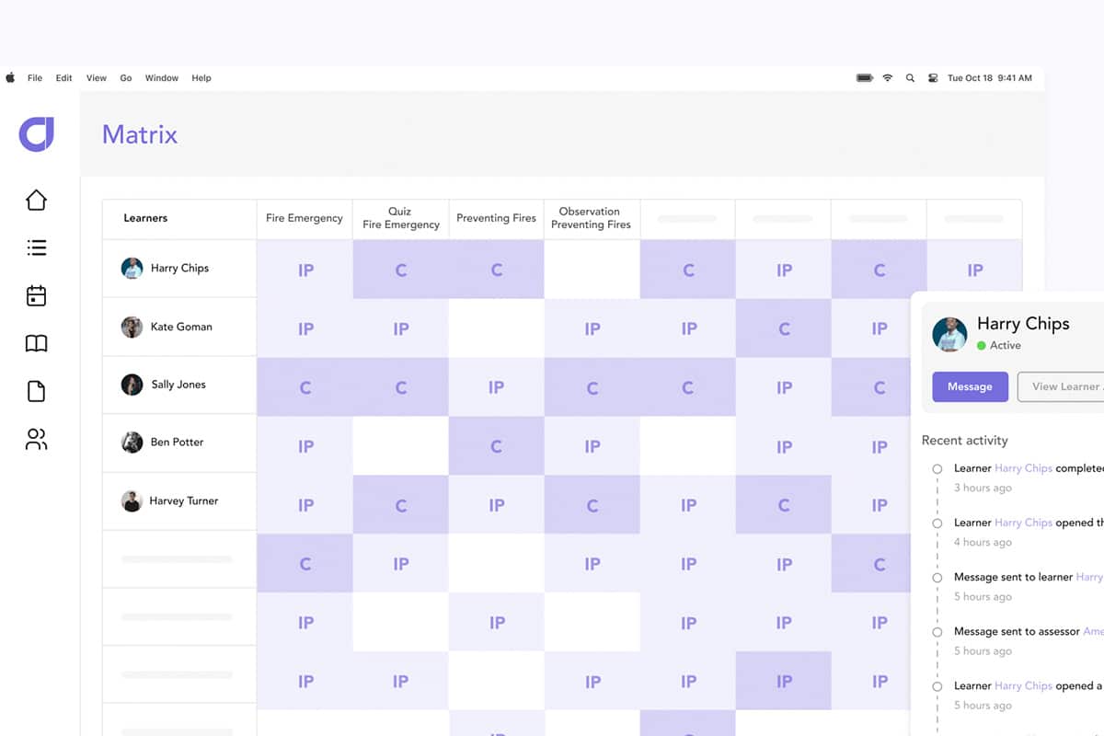Click the Recent activity heading
This screenshot has width=1104, height=736.
tap(965, 441)
